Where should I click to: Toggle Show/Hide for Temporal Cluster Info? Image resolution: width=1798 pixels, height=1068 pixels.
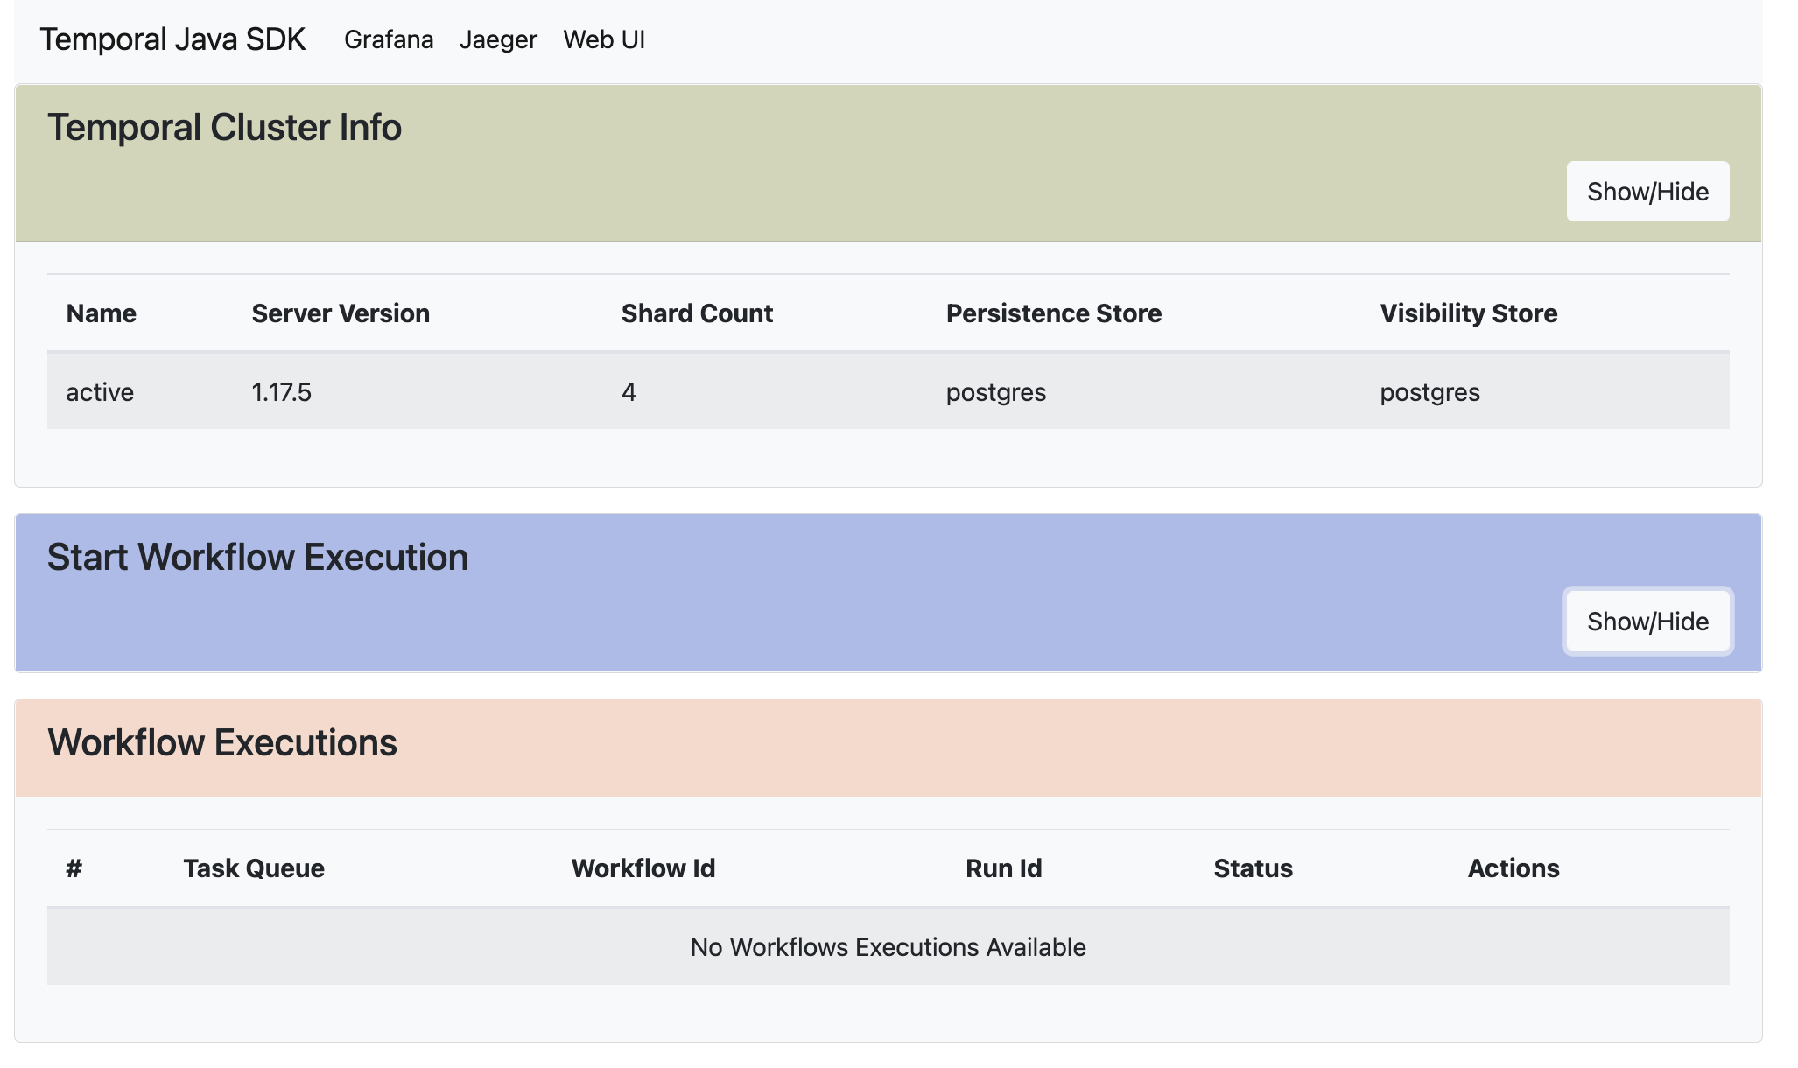(x=1647, y=192)
